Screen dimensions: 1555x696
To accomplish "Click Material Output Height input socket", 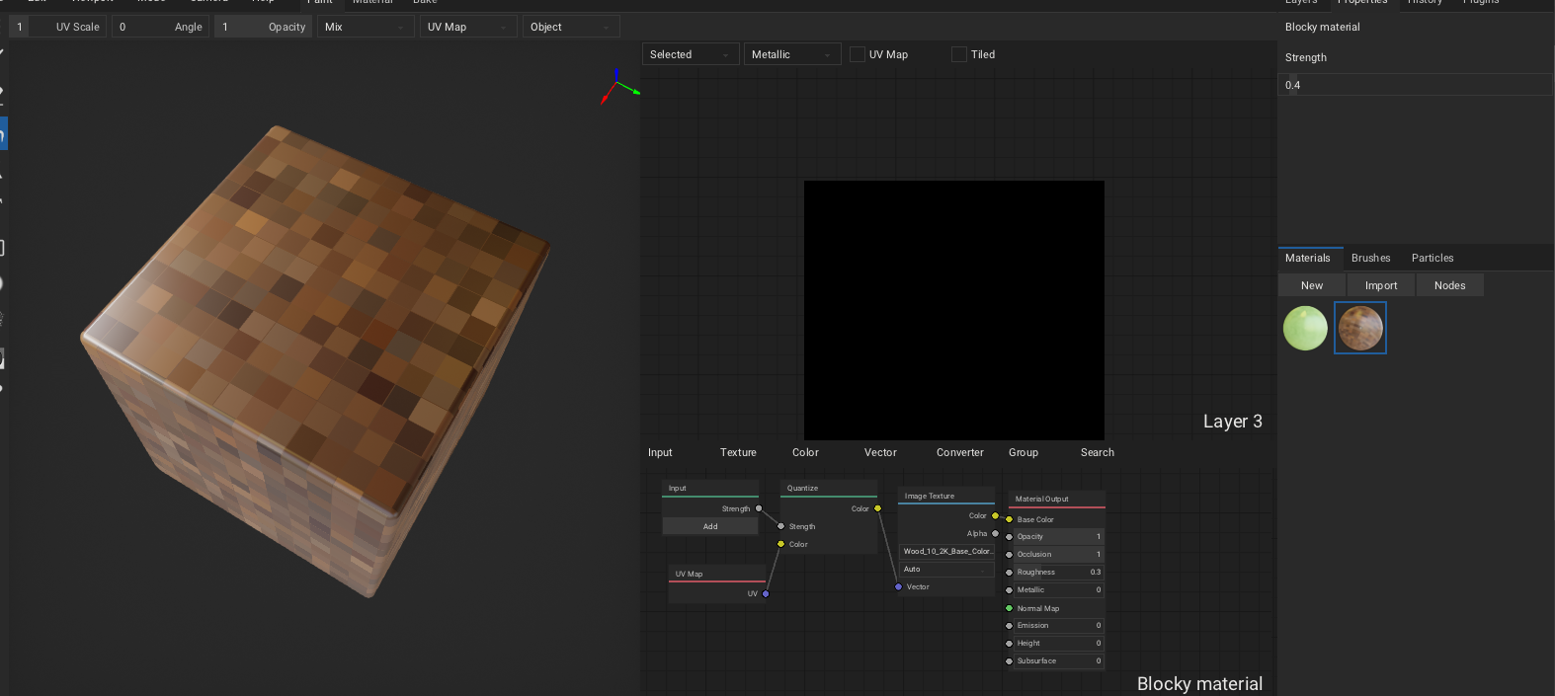I will [1009, 644].
